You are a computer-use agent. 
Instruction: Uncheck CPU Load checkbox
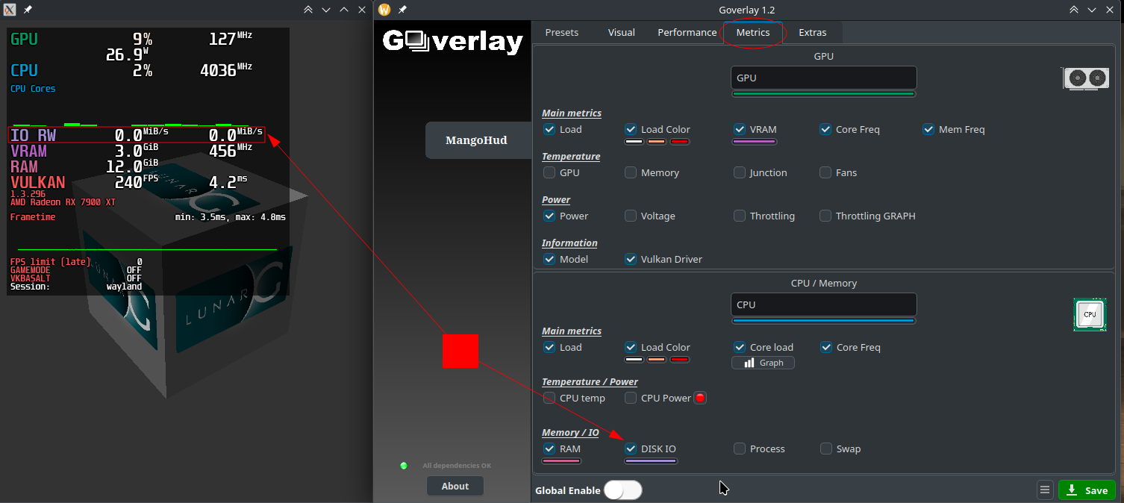549,347
